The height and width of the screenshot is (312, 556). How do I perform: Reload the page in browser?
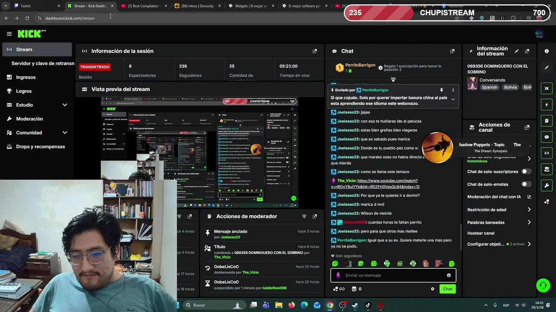[x=27, y=18]
